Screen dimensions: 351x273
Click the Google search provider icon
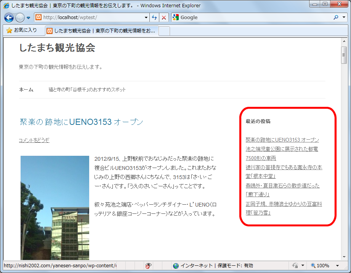(176, 17)
